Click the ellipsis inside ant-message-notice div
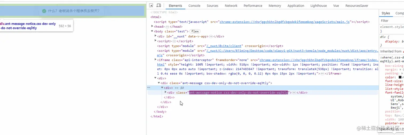This screenshot has width=404, height=135. point(294,93)
